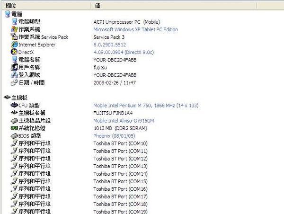This screenshot has width=284, height=214.
Task: Select the 作業系統 Service Pack field label
Action: click(43, 37)
